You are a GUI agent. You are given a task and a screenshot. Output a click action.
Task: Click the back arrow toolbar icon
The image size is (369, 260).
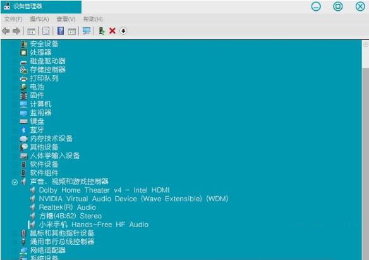6,31
